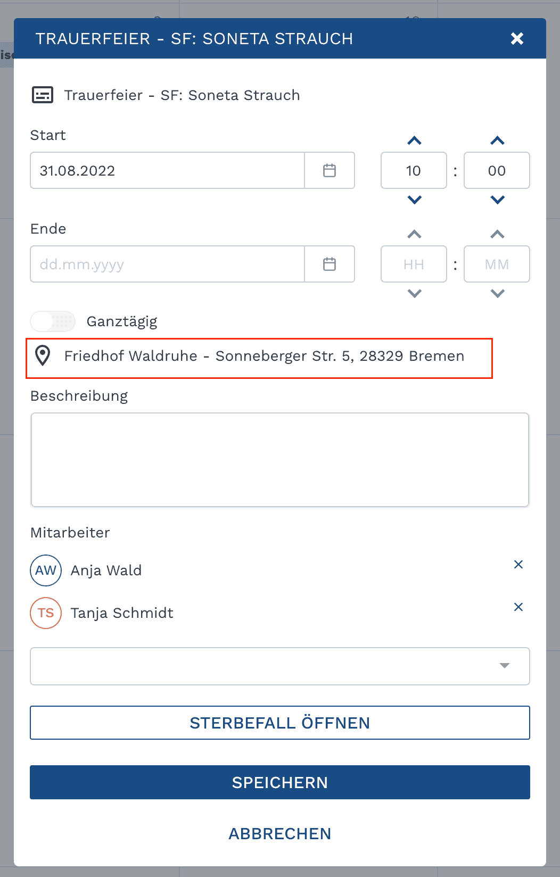Click the TS avatar badge
The image size is (560, 877).
tap(46, 613)
